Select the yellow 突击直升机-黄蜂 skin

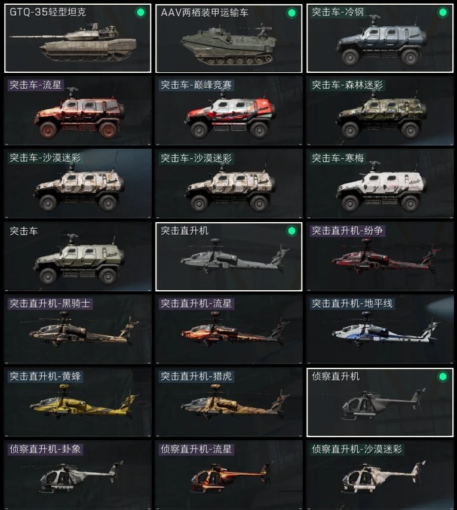coord(78,403)
